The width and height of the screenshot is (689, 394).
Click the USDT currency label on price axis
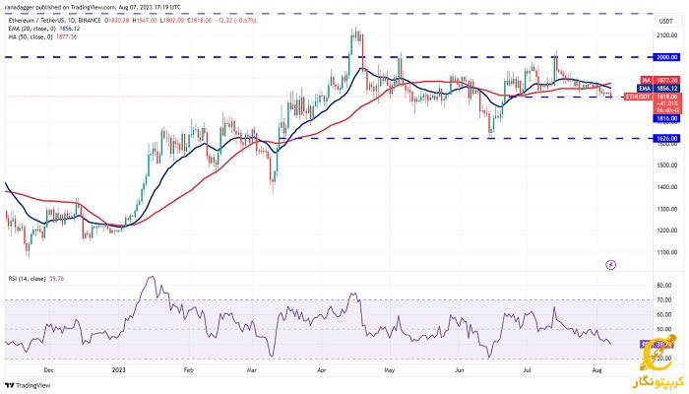665,22
